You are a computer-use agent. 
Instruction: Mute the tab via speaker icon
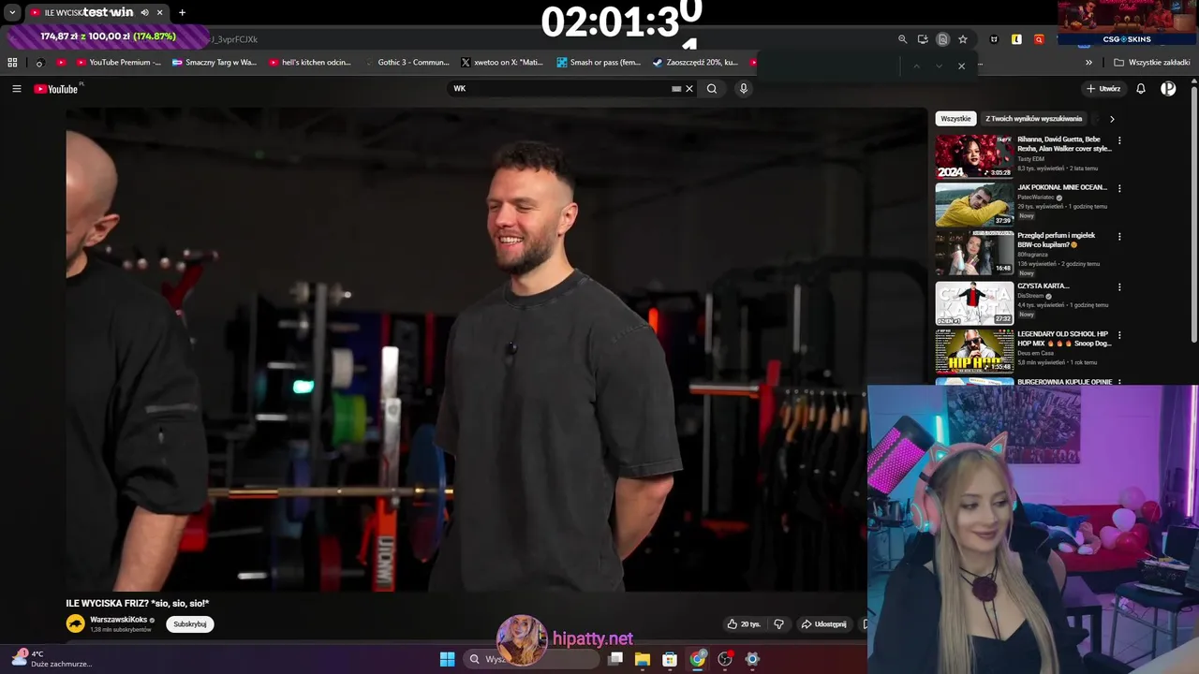click(x=144, y=12)
